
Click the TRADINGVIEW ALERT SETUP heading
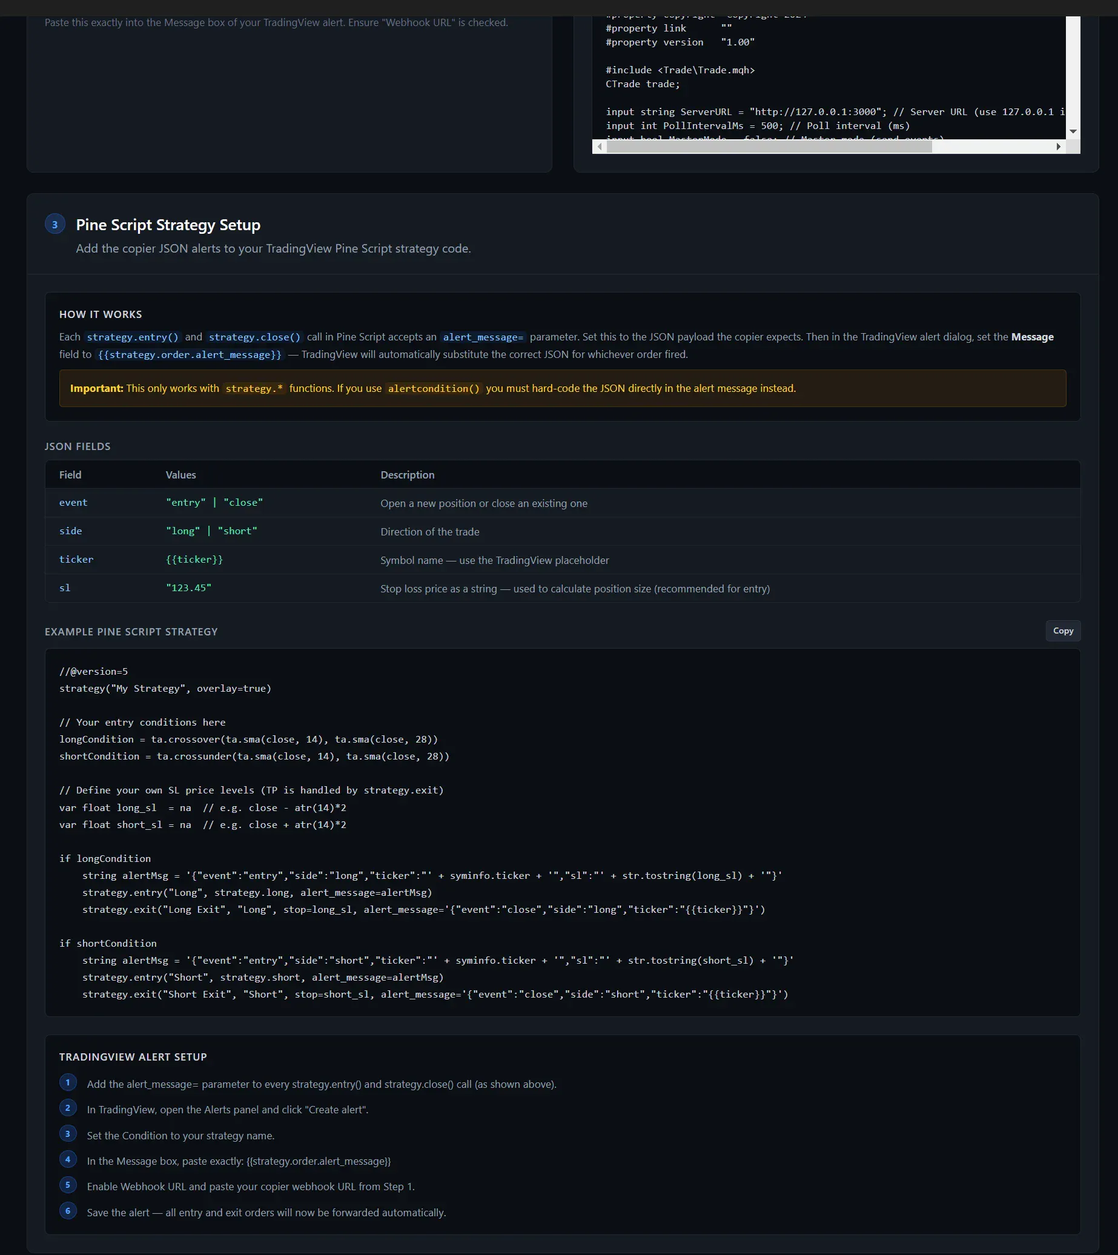coord(133,1057)
